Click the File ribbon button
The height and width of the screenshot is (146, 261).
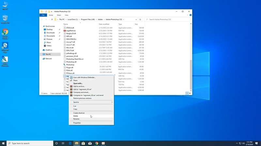pyautogui.click(x=43, y=15)
